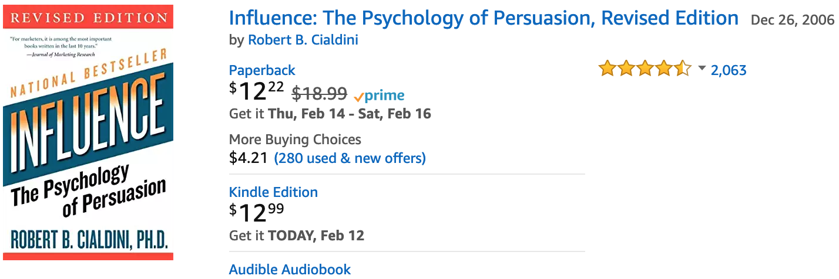Open the Influence: The Psychology of Persuasion title link

click(x=484, y=18)
